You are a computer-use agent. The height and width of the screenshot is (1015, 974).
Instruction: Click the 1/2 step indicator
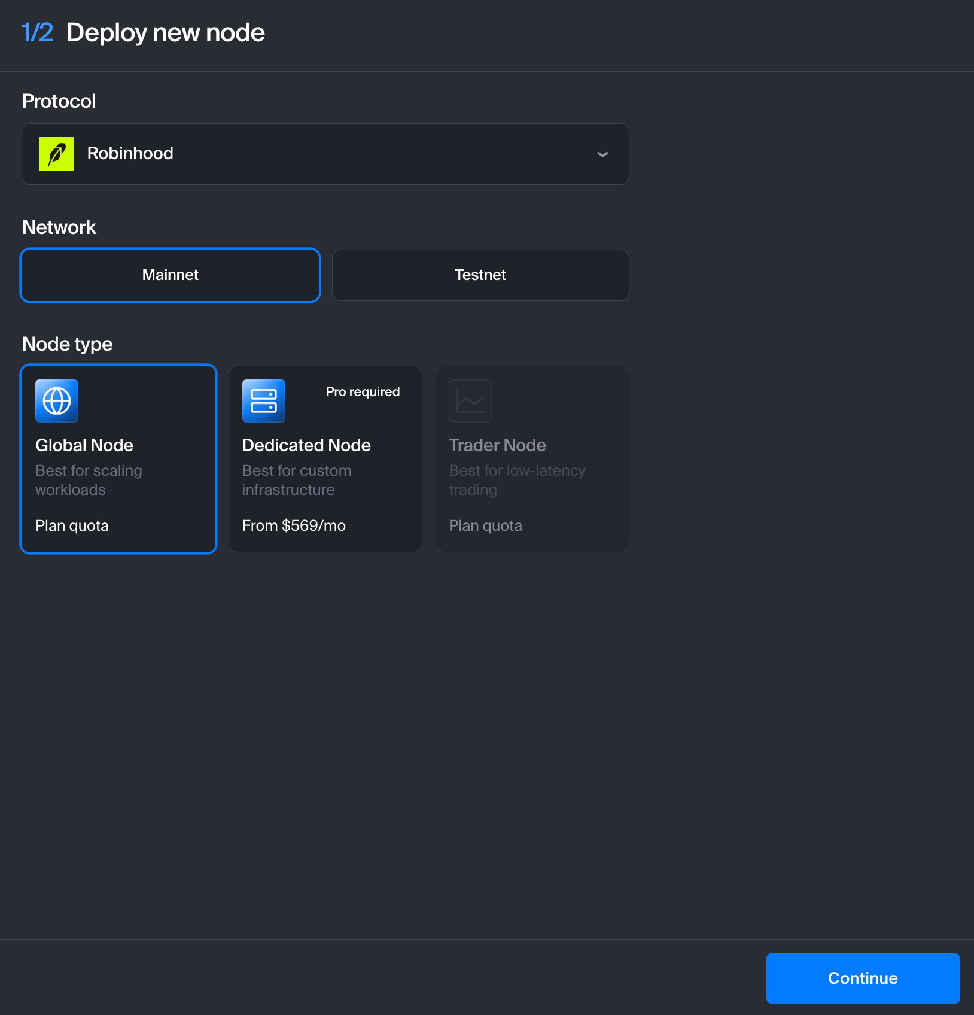click(37, 32)
